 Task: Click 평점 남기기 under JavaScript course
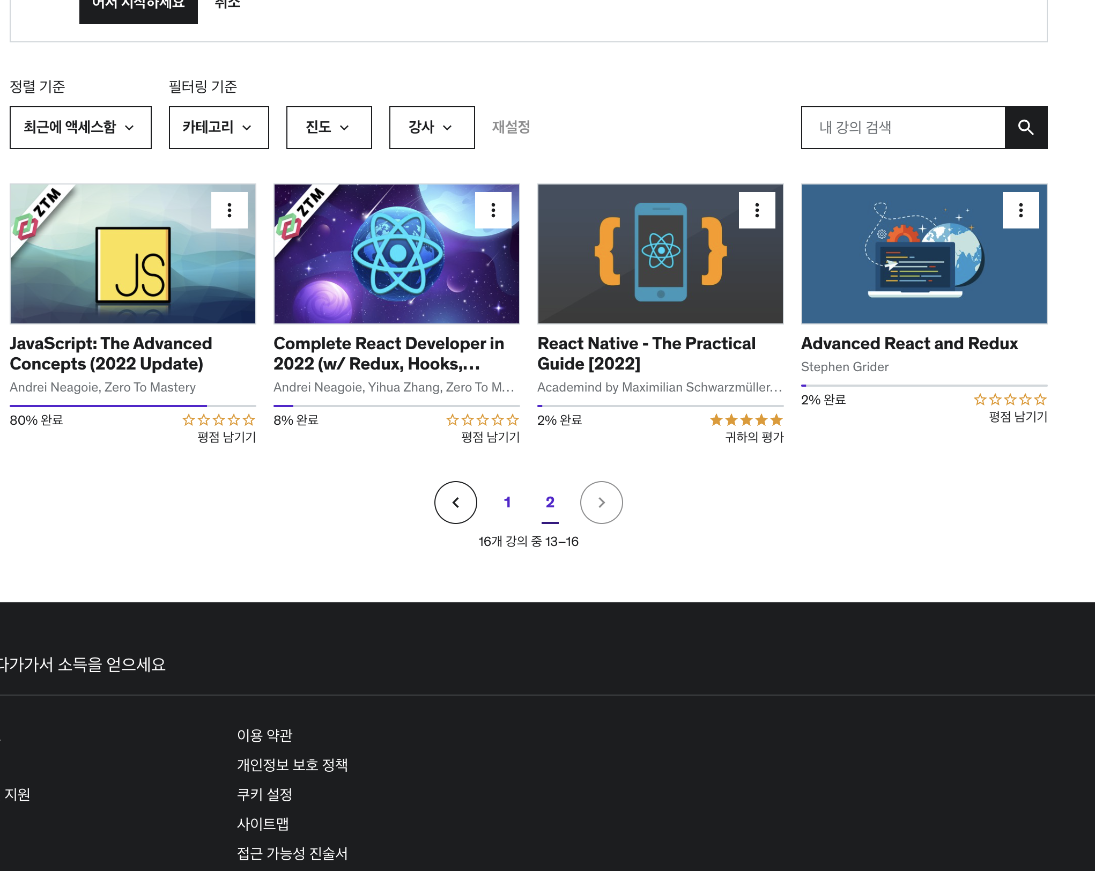coord(227,437)
